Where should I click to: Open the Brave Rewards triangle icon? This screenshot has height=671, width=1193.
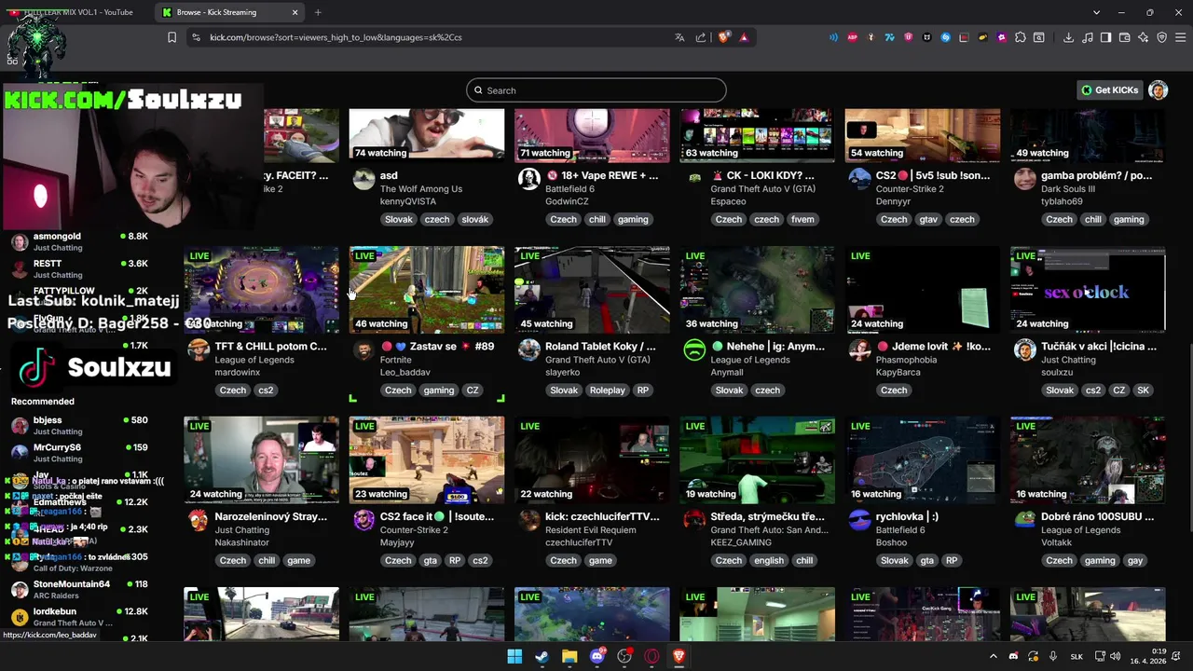[744, 37]
